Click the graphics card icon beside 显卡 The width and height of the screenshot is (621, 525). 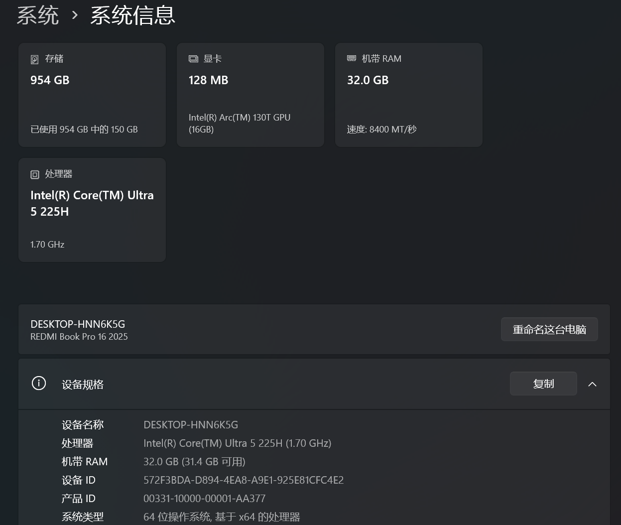point(193,59)
